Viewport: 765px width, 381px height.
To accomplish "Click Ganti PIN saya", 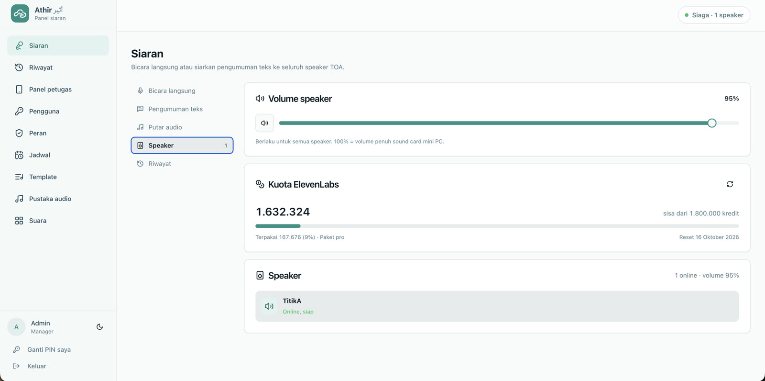I will point(49,350).
